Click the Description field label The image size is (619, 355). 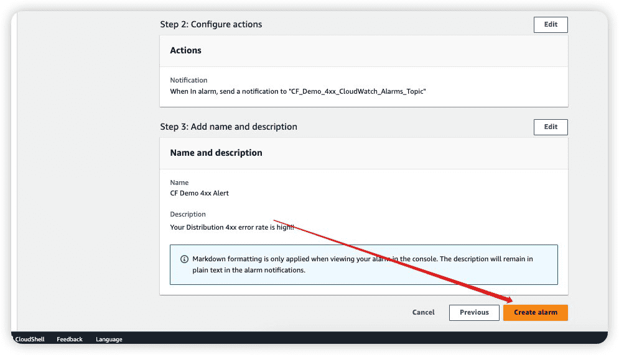click(187, 214)
